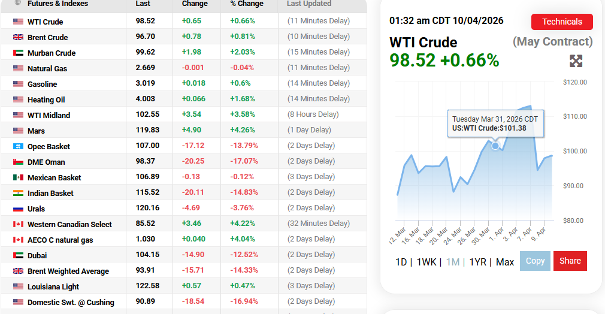
Task: Open the Technicals view
Action: point(562,22)
